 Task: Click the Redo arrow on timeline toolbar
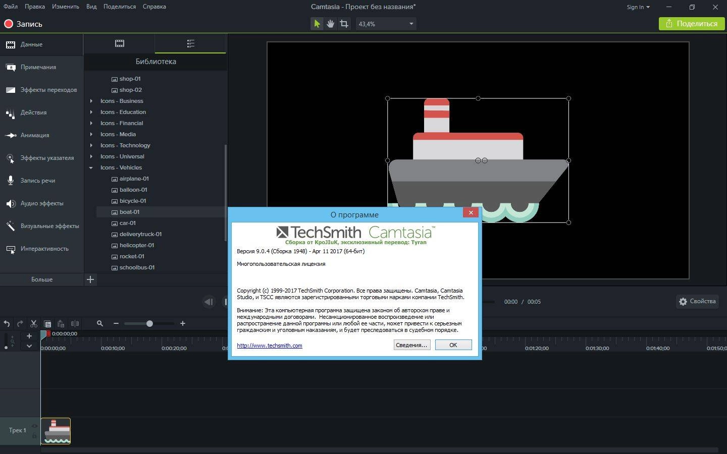(20, 324)
